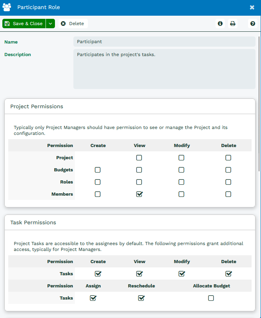Open help via question mark icon
This screenshot has width=261, height=318.
(252, 24)
